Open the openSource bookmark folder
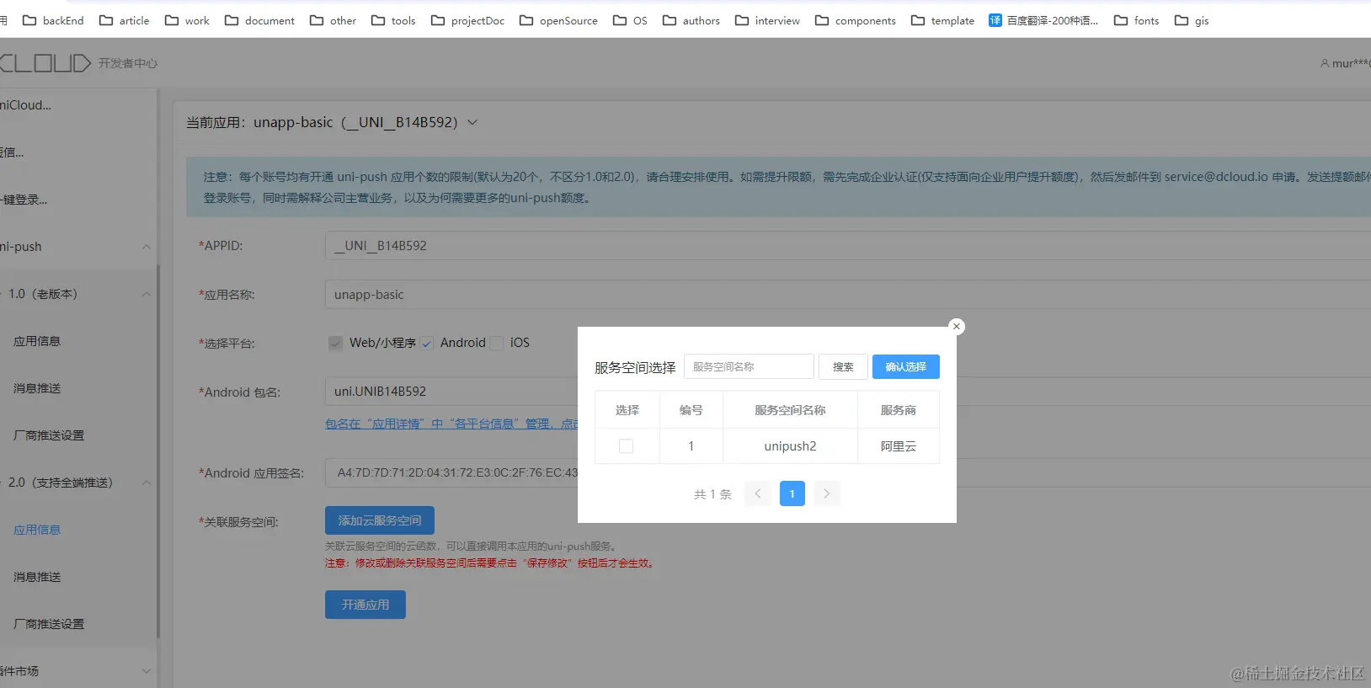 pyautogui.click(x=558, y=20)
